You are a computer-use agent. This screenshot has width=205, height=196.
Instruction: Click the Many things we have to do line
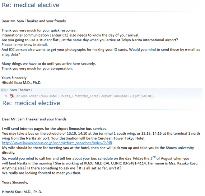coord(48,64)
